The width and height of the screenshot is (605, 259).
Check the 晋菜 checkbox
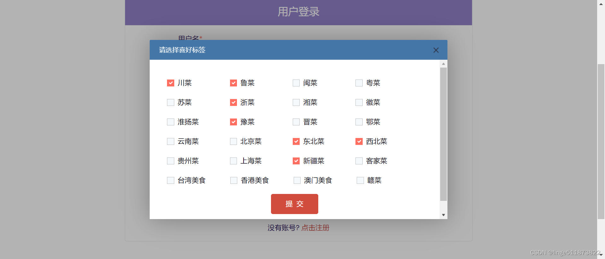(296, 122)
